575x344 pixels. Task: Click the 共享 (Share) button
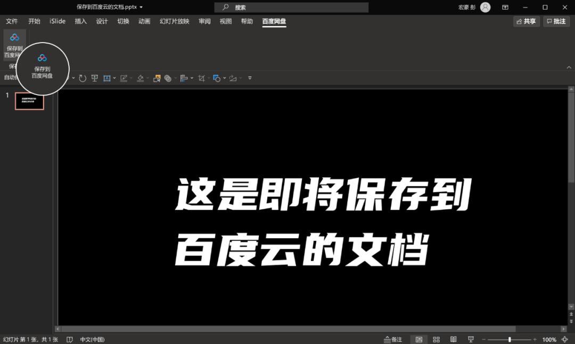[x=526, y=21]
